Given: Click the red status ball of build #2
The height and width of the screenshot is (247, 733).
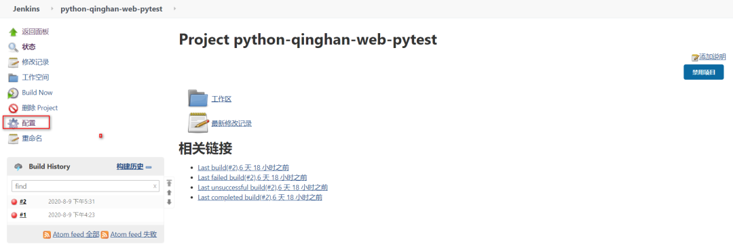Looking at the screenshot, I should 14,202.
